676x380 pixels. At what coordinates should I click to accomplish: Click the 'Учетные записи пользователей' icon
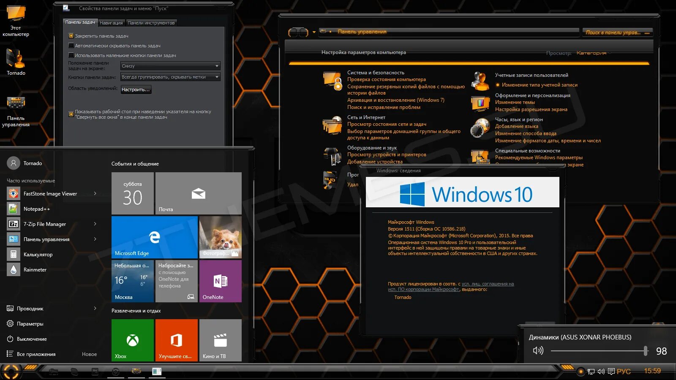[x=480, y=81]
